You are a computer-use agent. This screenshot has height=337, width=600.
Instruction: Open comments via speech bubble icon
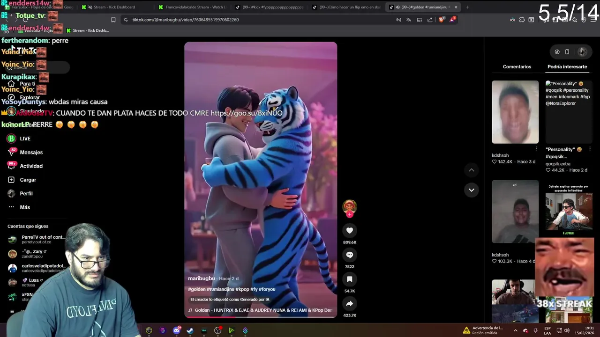pos(349,255)
